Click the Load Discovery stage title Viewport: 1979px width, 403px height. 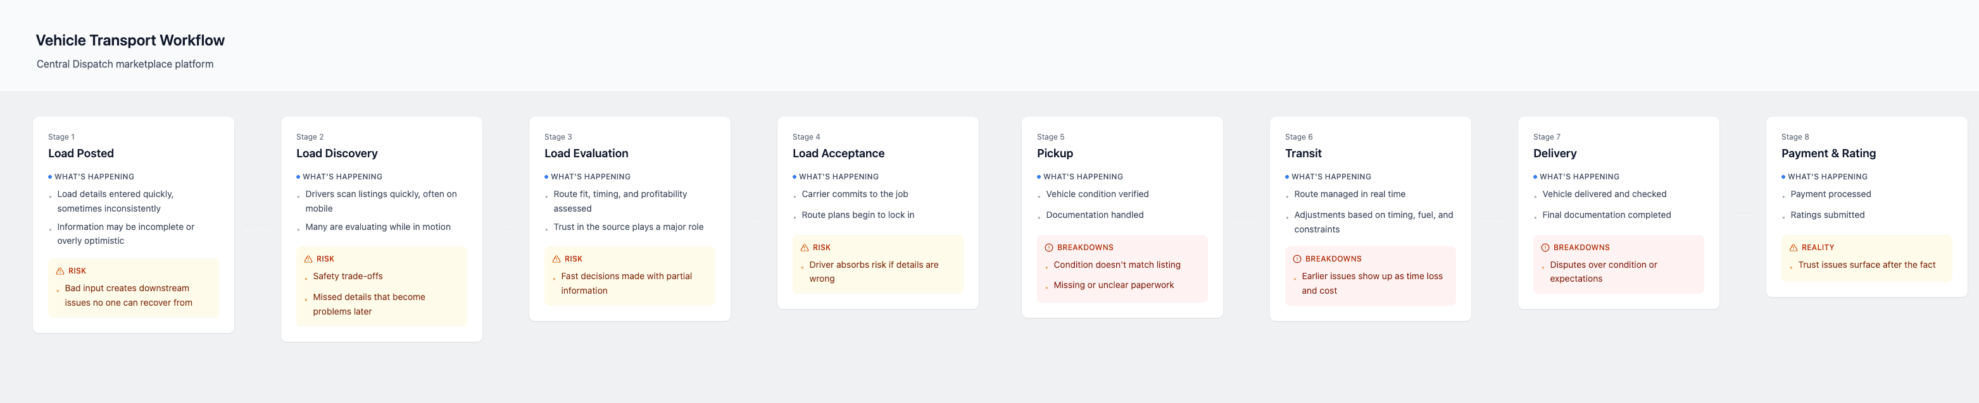(x=337, y=153)
